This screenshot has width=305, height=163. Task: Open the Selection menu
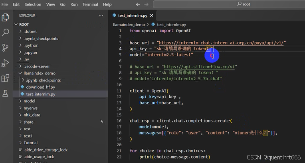[33, 4]
